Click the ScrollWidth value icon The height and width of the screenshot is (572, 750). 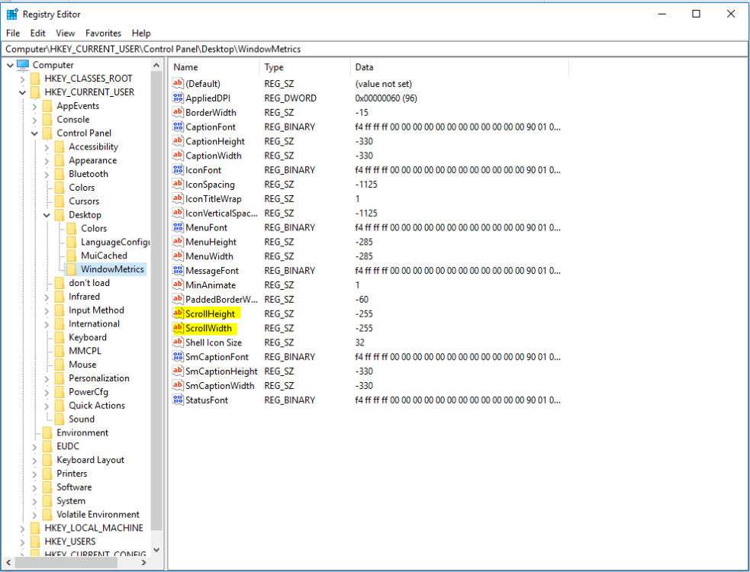179,329
